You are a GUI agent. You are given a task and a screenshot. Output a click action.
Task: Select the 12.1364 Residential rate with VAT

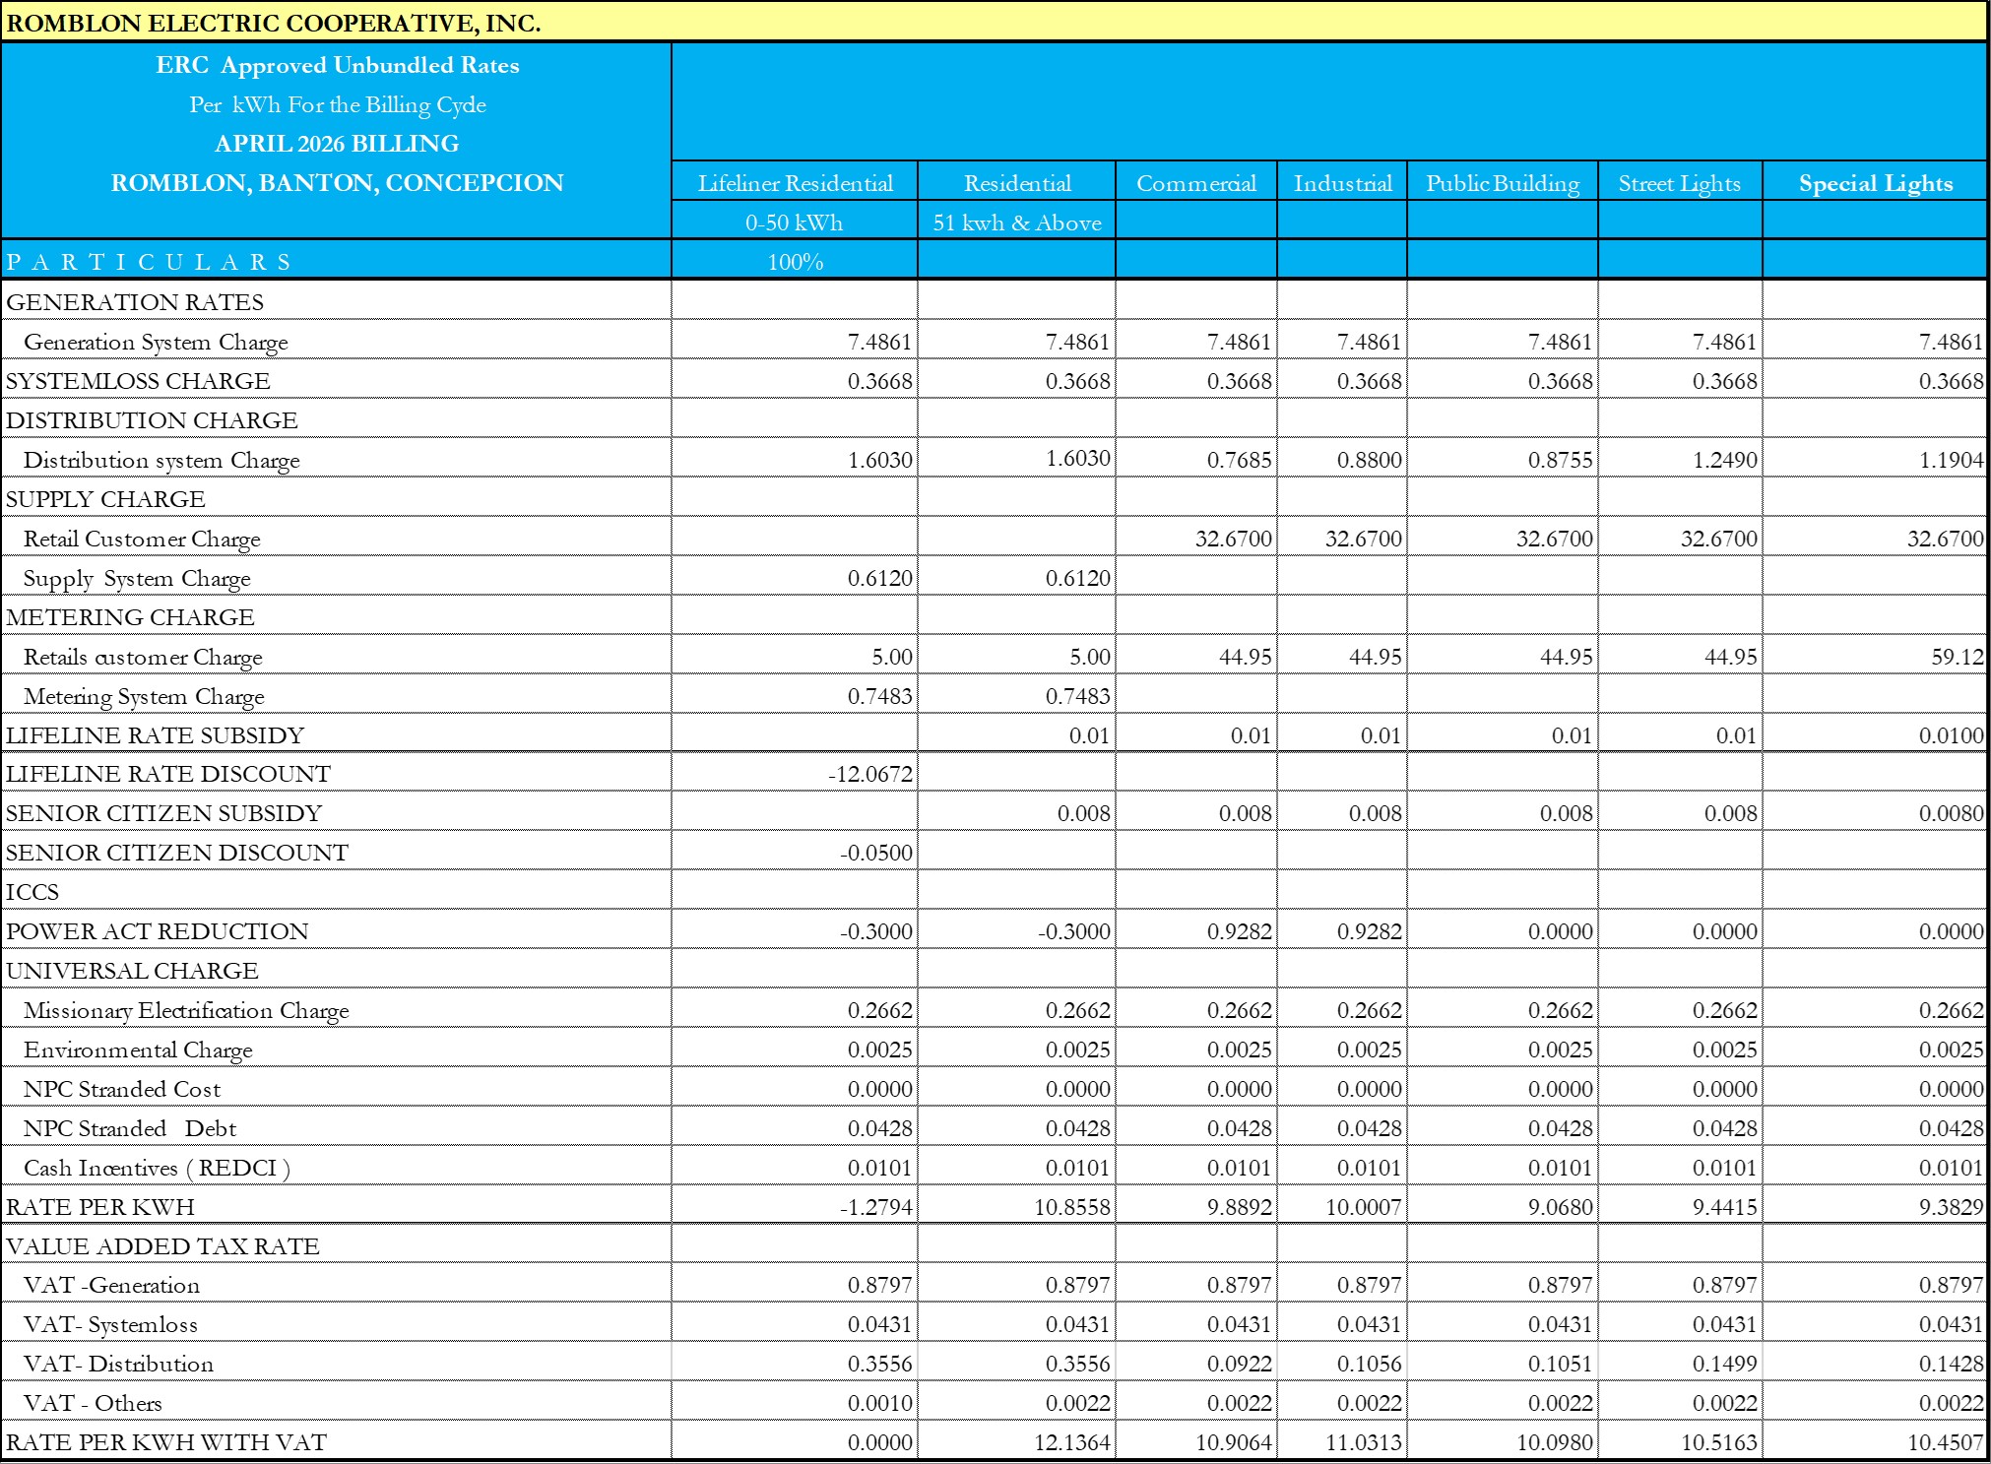(1072, 1442)
